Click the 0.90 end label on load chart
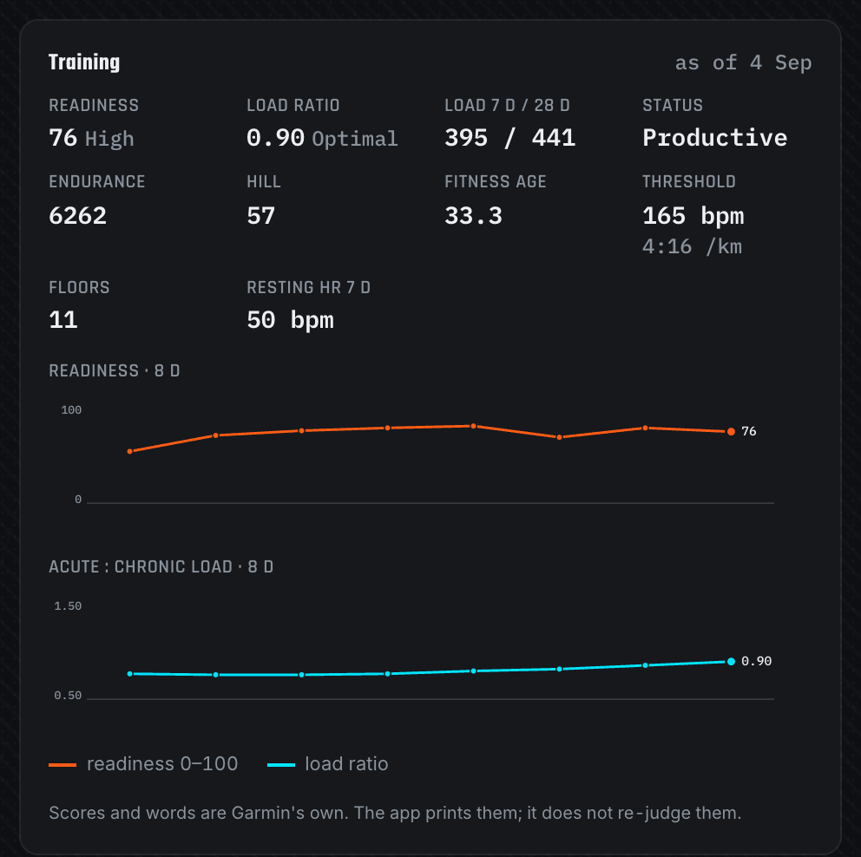861x857 pixels. 757,662
